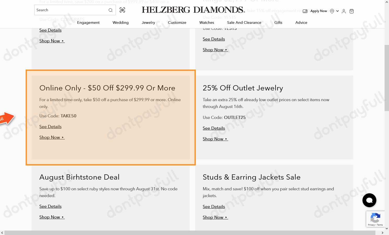Screen dimensions: 389x235
Task: Click the Helzberg Diamonds logo
Action: click(x=193, y=10)
